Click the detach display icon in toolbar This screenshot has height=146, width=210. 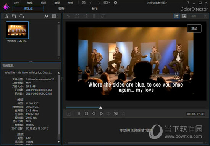coord(103,16)
